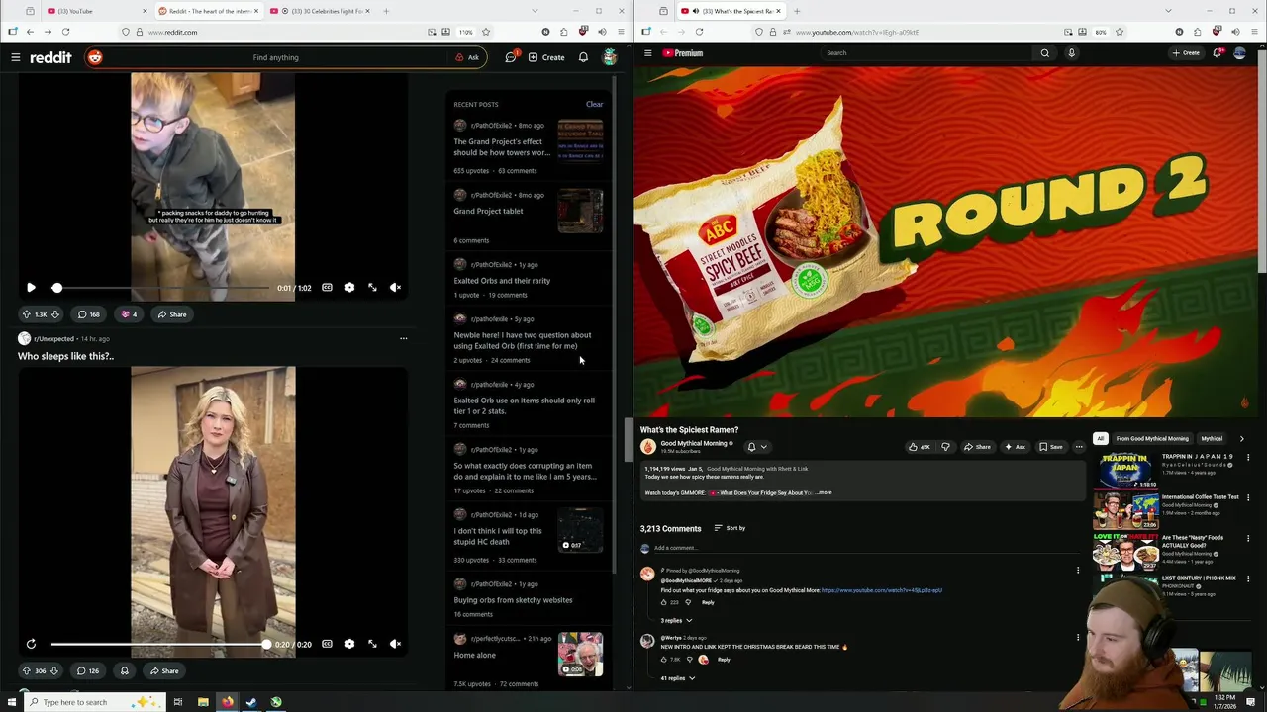1267x712 pixels.
Task: Toggle captions on the second Reddit video
Action: 327,644
